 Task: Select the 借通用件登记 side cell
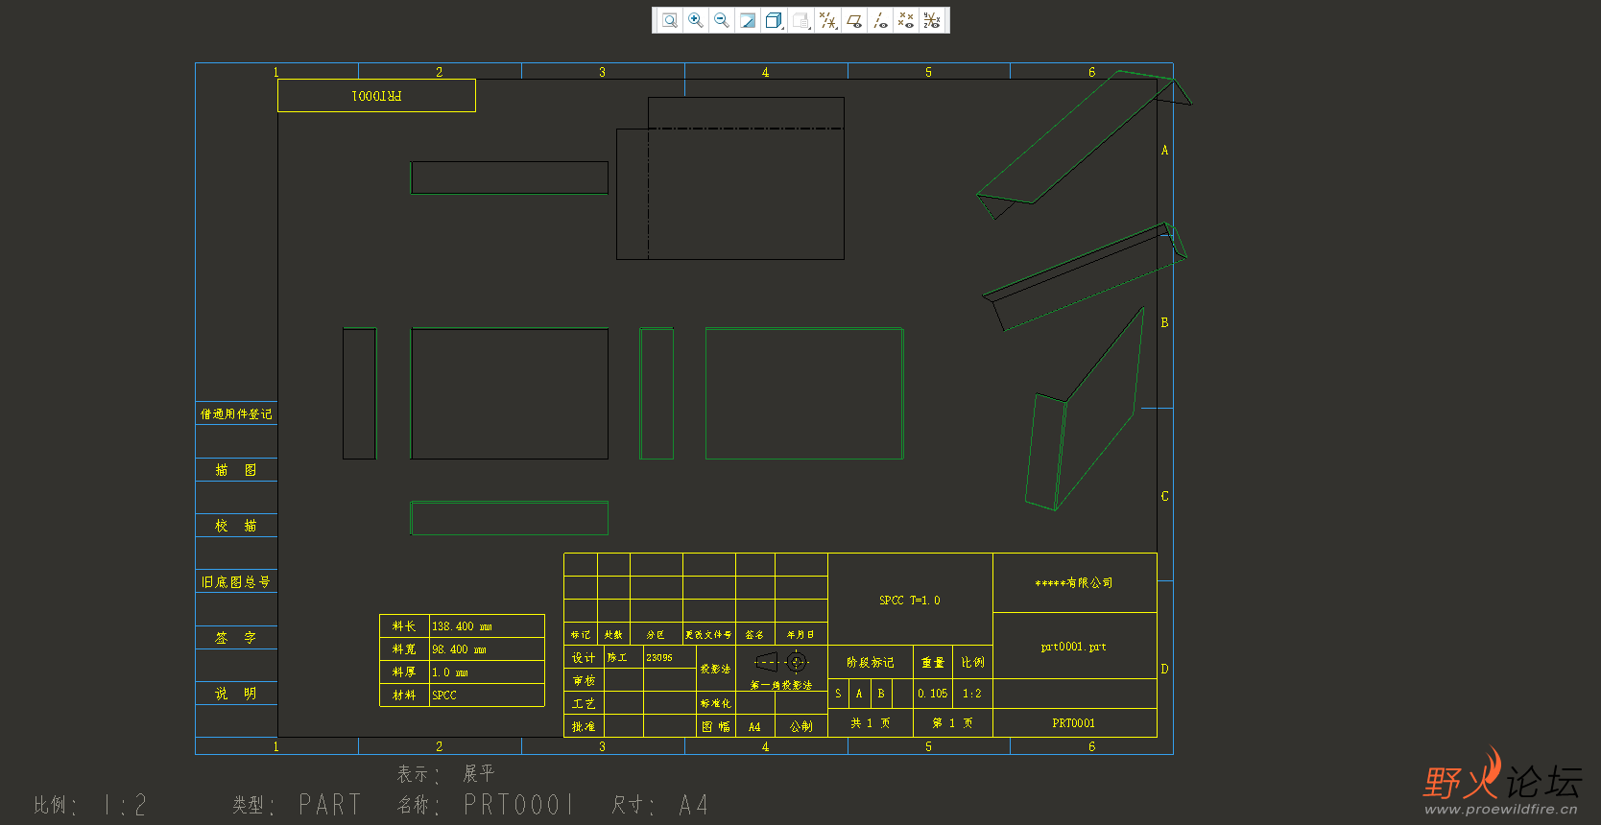[x=236, y=413]
